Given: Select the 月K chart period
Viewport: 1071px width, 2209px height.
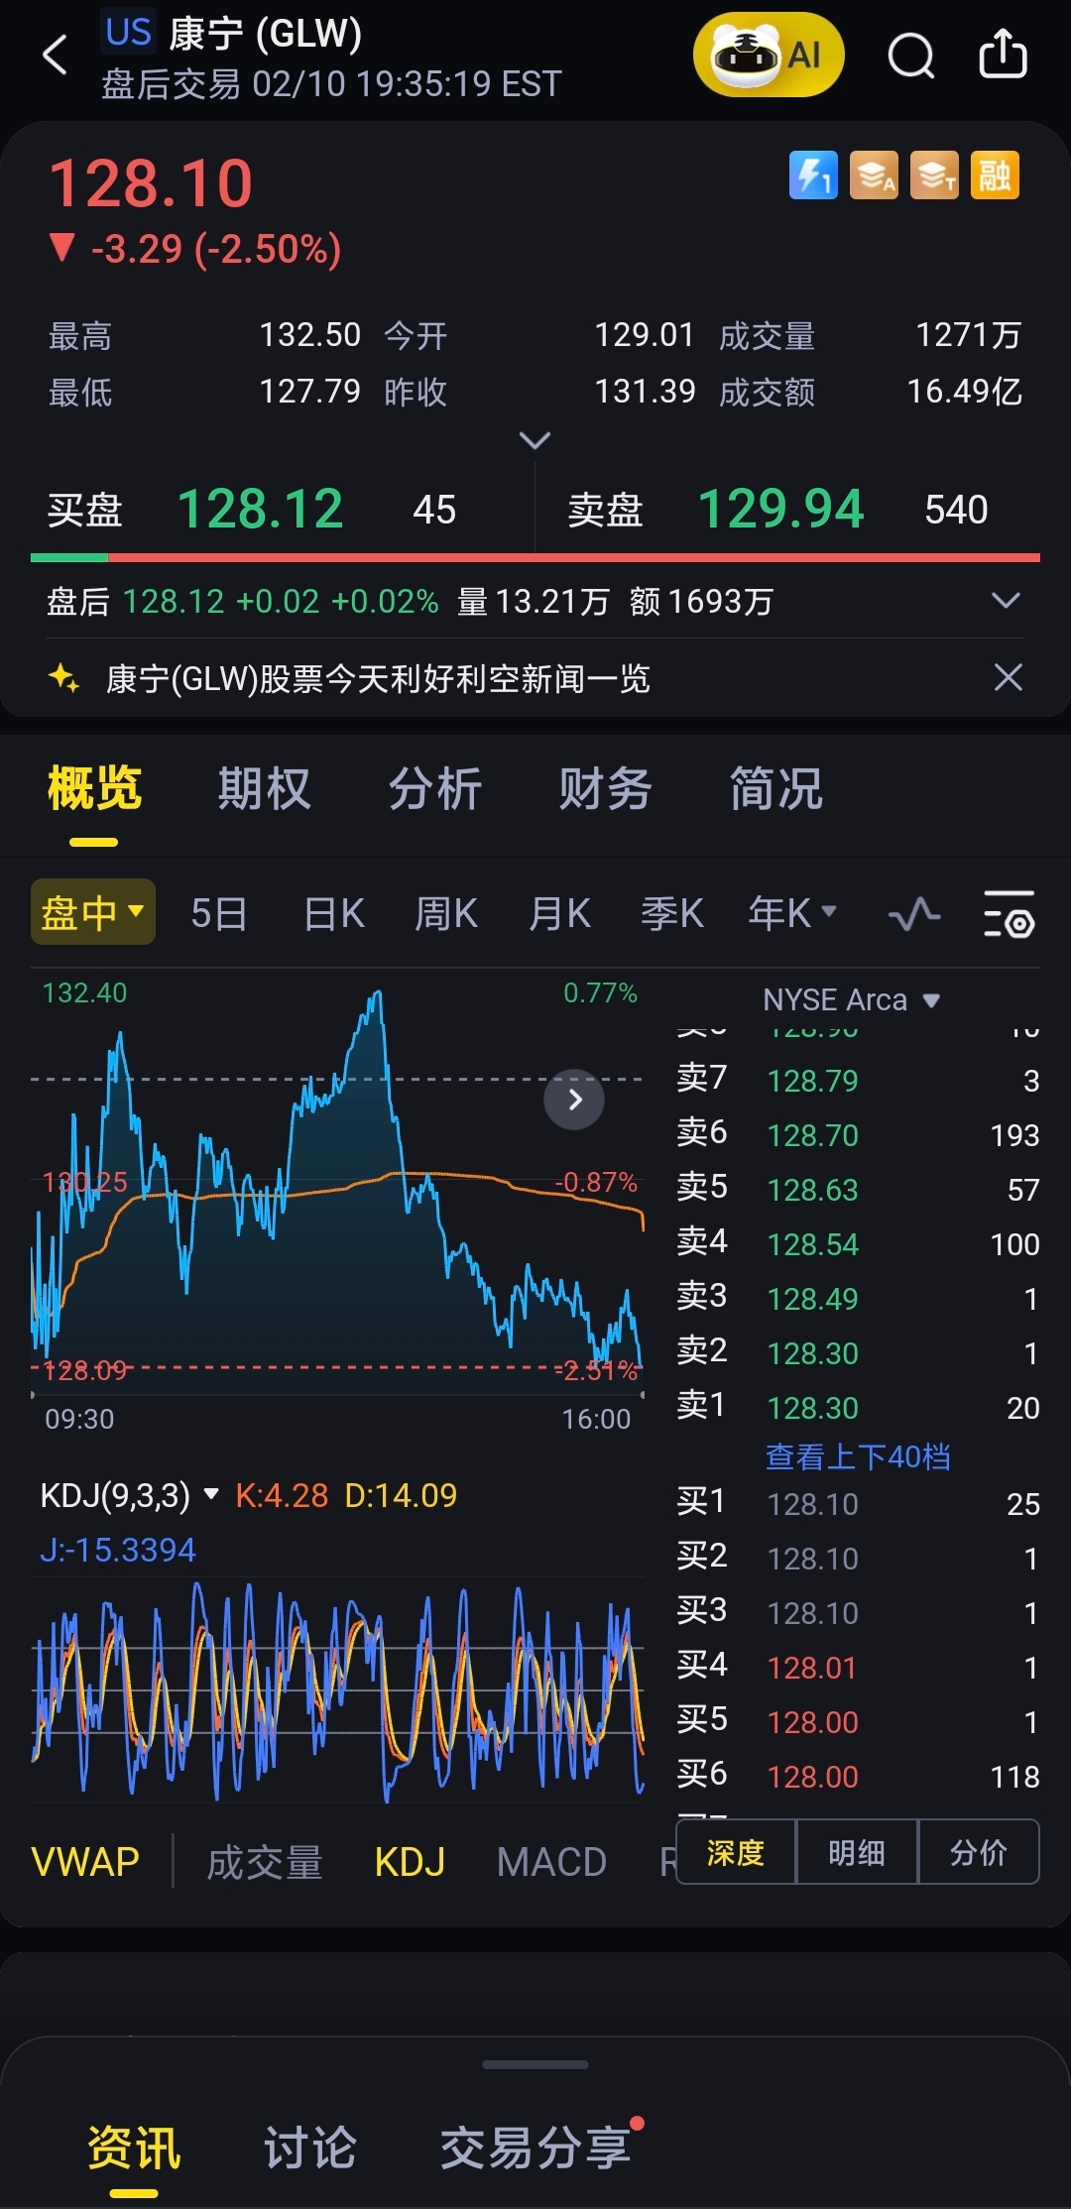Looking at the screenshot, I should coord(559,912).
